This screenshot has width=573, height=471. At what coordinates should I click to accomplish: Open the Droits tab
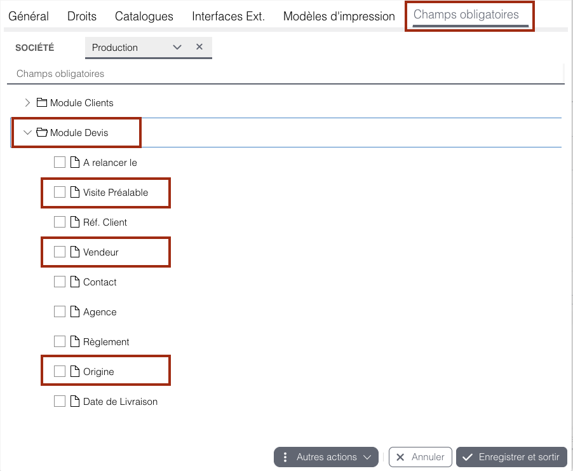pyautogui.click(x=82, y=16)
